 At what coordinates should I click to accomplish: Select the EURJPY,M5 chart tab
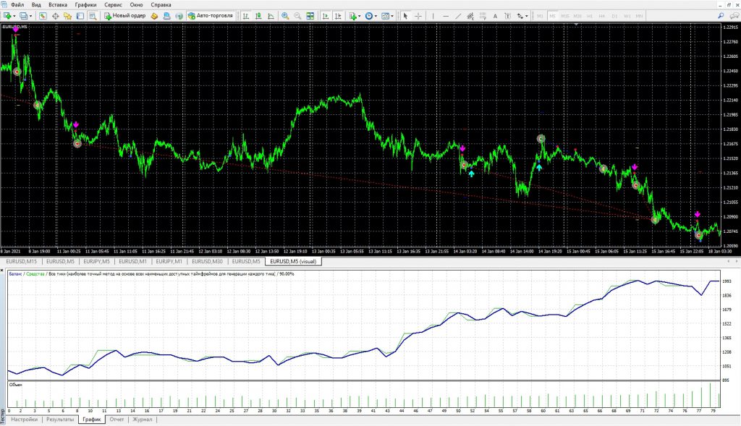point(96,261)
